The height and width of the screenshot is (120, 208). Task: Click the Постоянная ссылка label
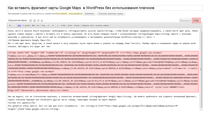click(x=18, y=14)
